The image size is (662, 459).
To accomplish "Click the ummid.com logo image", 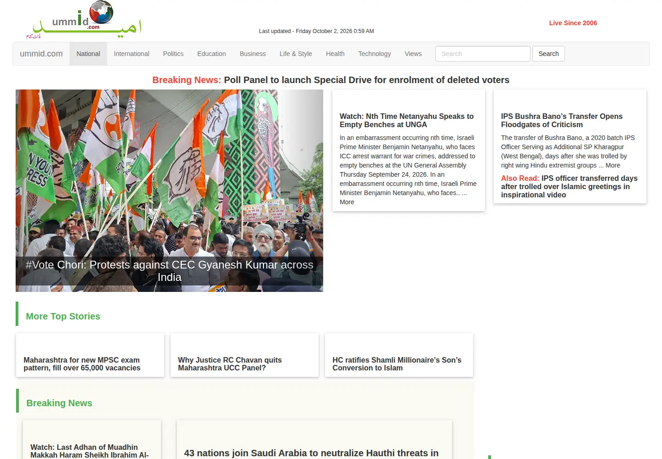I will [x=84, y=20].
